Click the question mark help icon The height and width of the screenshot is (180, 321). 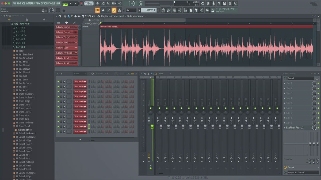(x=219, y=3)
